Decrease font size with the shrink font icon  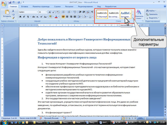(x=53, y=12)
